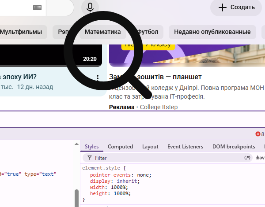Click the display value inherit

pos(127,181)
